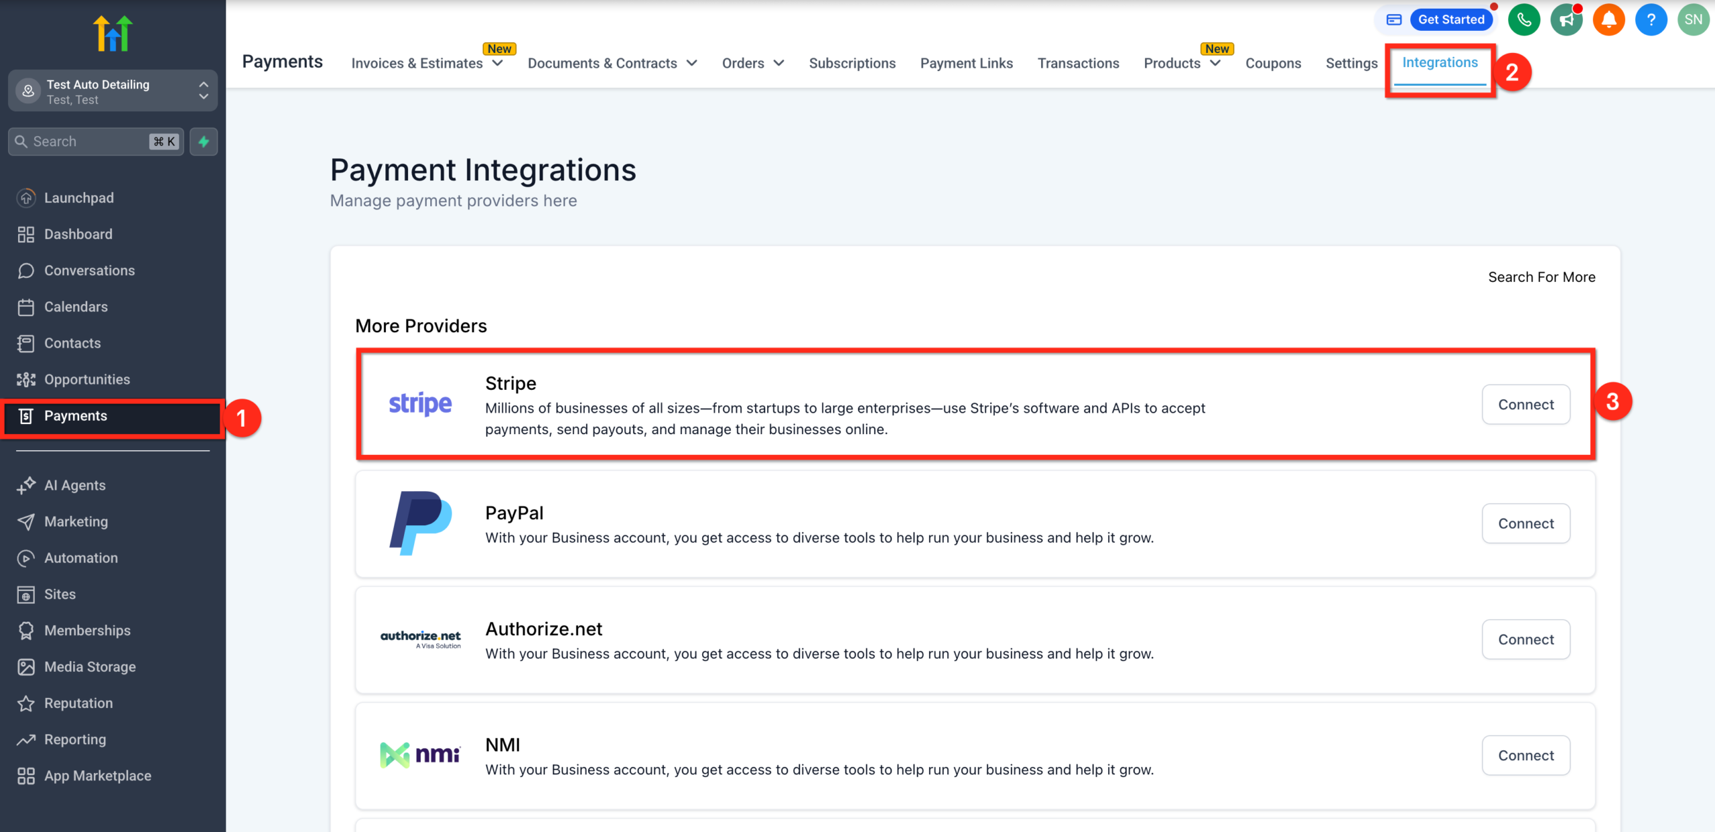Switch to the Transactions tab

1078,63
